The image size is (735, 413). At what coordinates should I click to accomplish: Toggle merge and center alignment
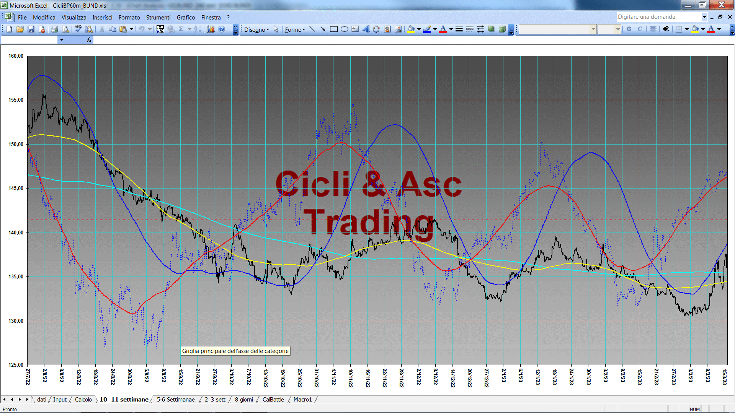(653, 29)
